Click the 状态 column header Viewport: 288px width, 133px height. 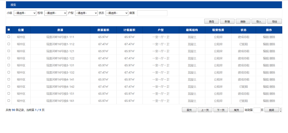[x=244, y=30]
